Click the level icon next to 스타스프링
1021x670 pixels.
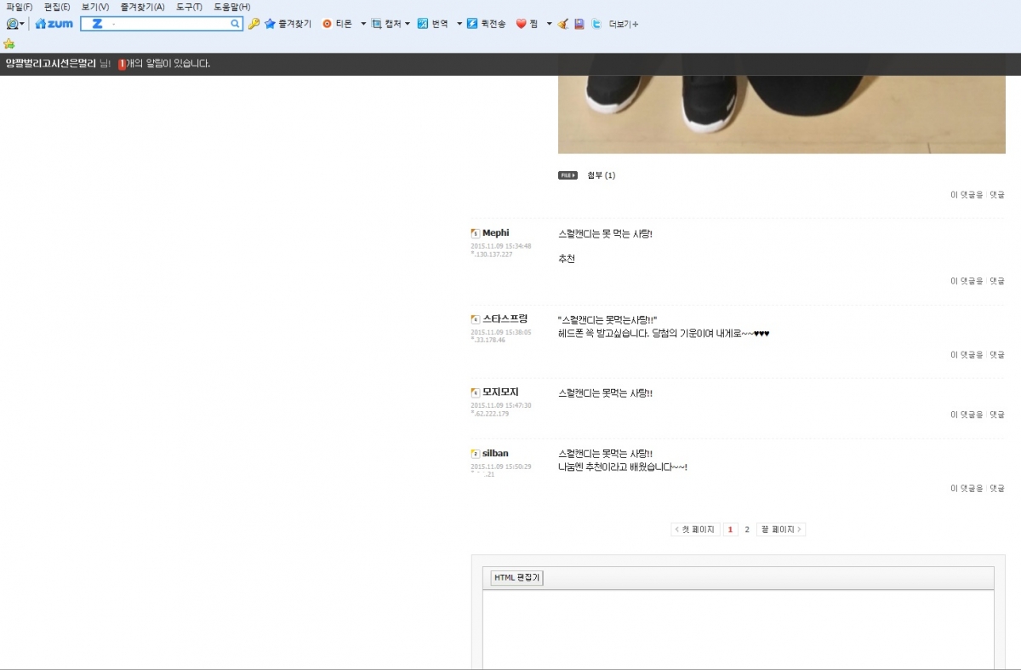tap(475, 319)
